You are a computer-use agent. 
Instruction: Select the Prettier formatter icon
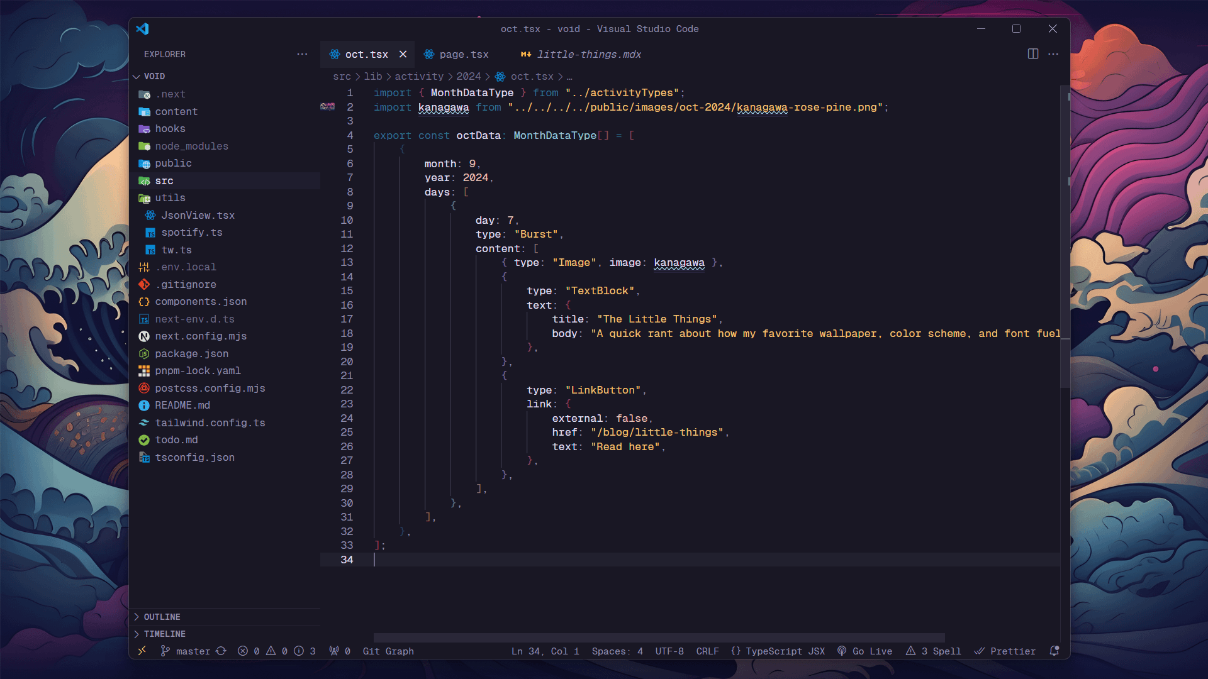(x=979, y=651)
